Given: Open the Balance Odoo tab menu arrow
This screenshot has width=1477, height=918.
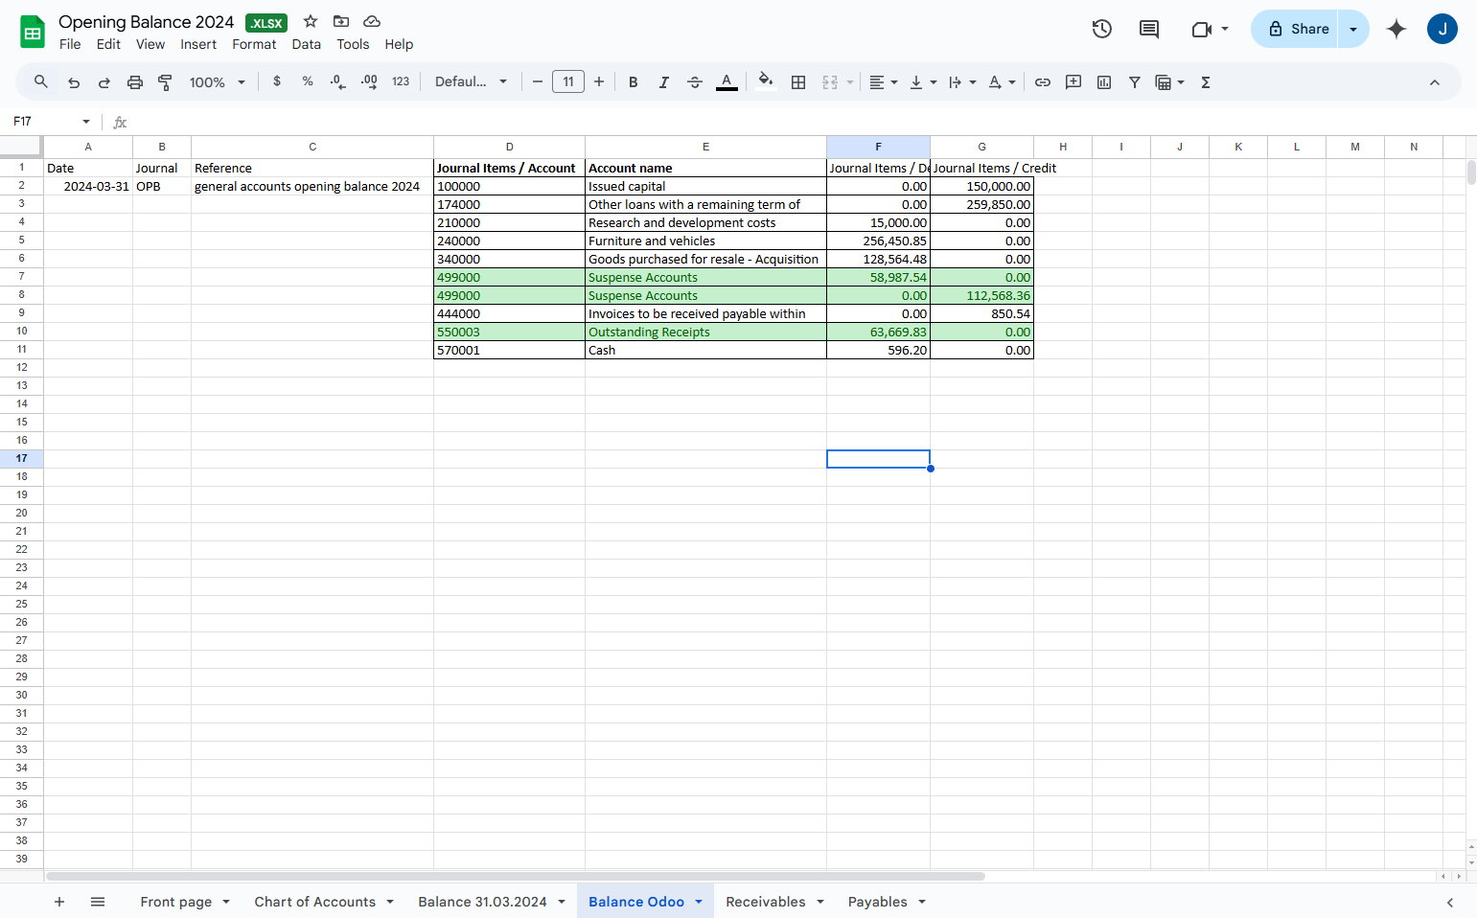Looking at the screenshot, I should pyautogui.click(x=699, y=902).
